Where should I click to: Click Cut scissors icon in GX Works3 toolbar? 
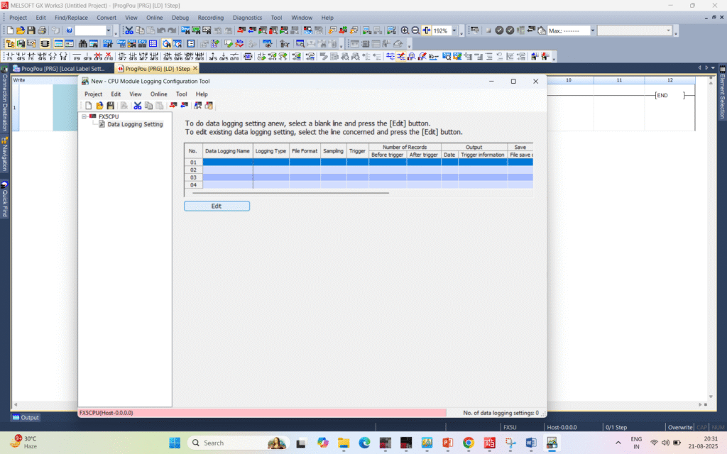click(129, 31)
